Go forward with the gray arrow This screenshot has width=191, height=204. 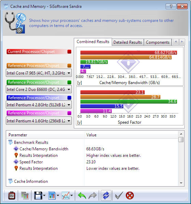[x=93, y=195]
